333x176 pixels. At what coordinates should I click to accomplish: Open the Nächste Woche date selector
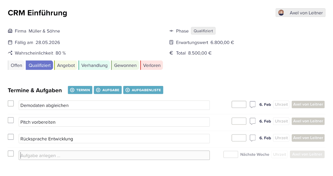[x=255, y=154]
